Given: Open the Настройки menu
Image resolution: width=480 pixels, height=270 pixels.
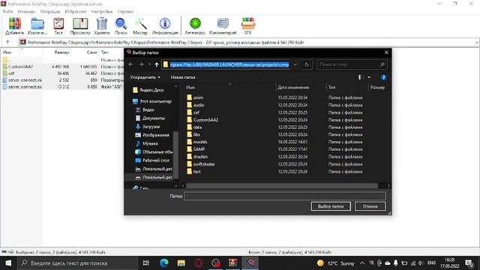Looking at the screenshot, I should 102,11.
